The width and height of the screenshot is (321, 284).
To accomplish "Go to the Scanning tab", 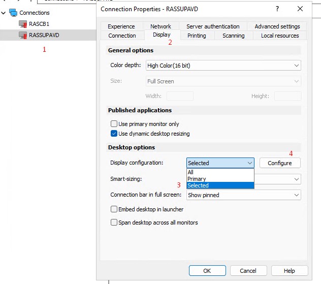I will (234, 36).
